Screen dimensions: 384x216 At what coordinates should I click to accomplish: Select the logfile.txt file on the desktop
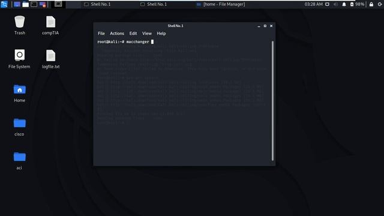point(50,59)
